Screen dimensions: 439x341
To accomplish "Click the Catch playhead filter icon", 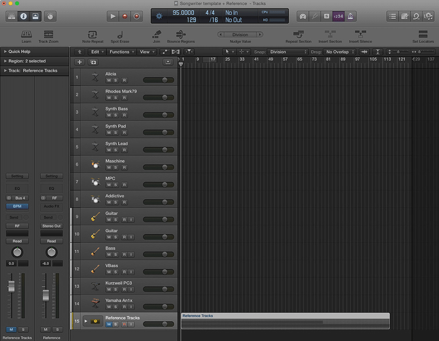I will (189, 52).
